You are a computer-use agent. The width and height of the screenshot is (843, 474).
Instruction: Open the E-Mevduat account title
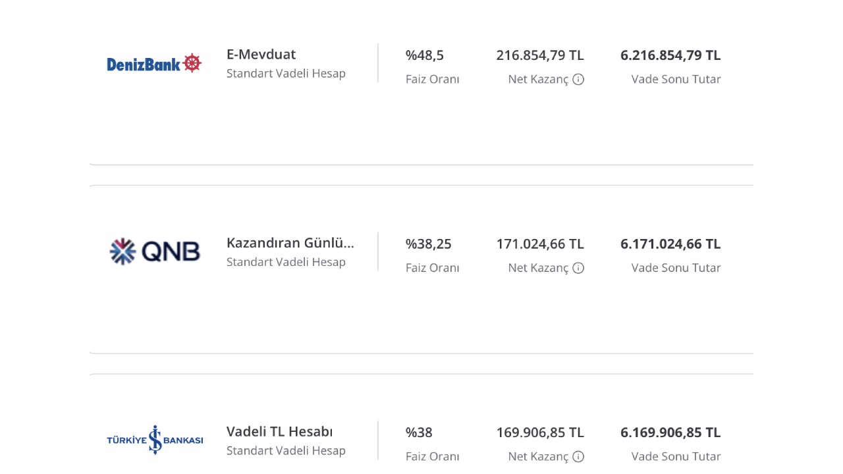pyautogui.click(x=261, y=55)
